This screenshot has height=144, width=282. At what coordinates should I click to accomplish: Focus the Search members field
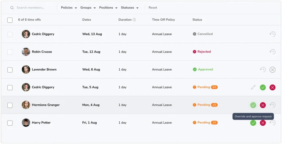pyautogui.click(x=32, y=8)
